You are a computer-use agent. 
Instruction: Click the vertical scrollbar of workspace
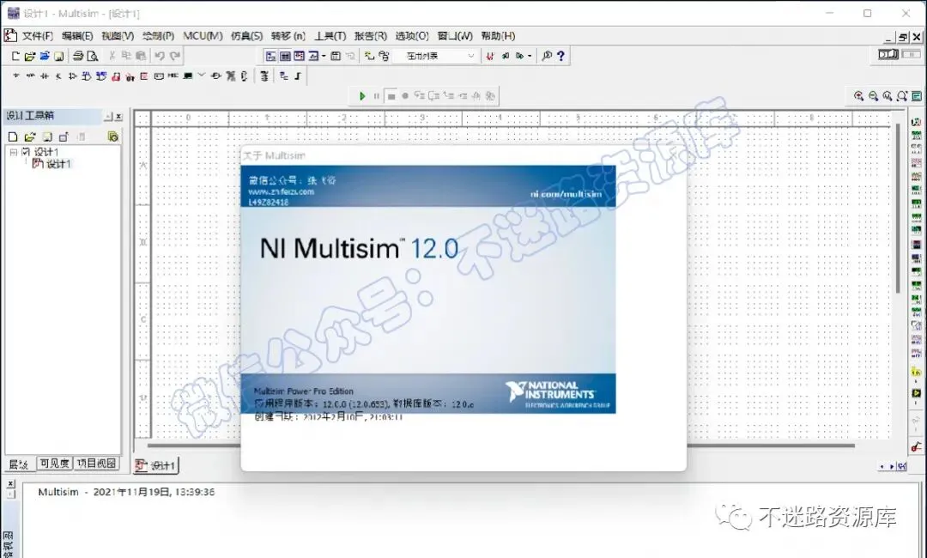(898, 207)
